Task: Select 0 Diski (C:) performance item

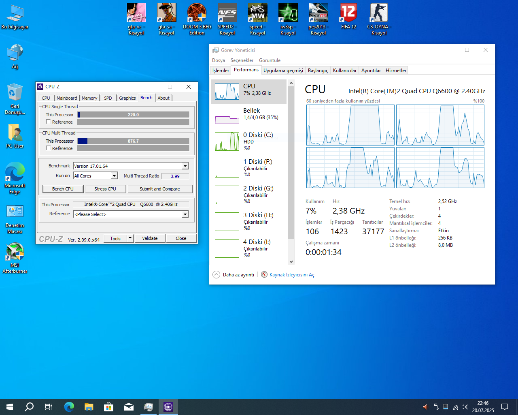Action: pyautogui.click(x=249, y=141)
